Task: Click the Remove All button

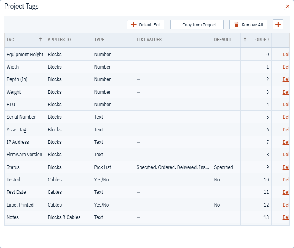Action: [x=248, y=25]
